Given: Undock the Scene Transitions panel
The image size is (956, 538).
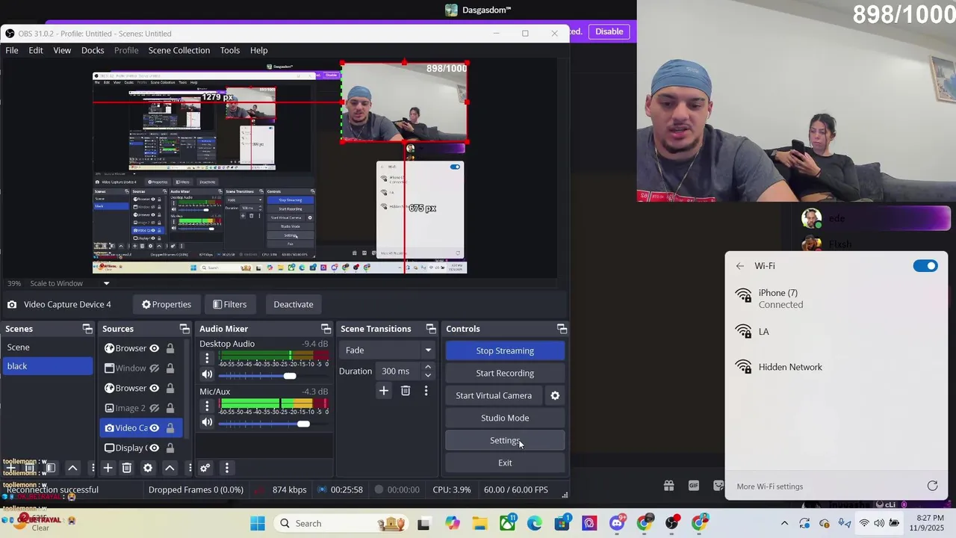Looking at the screenshot, I should (x=431, y=329).
